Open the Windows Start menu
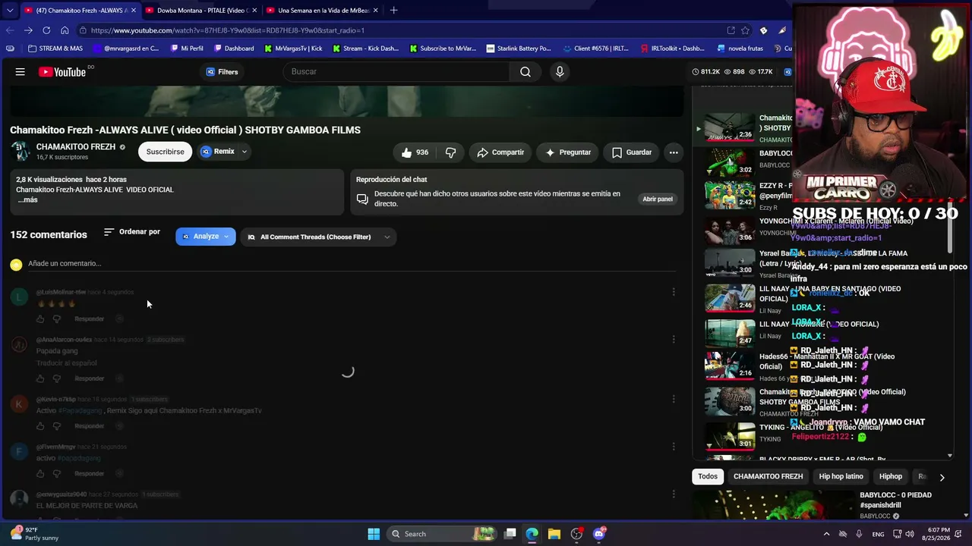 (x=374, y=534)
